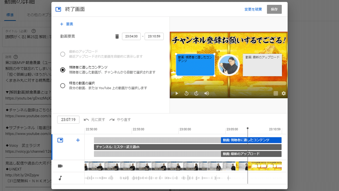This screenshot has width=339, height=191.
Task: Click timeline ruler mark 22:55:00
Action: pos(138,129)
